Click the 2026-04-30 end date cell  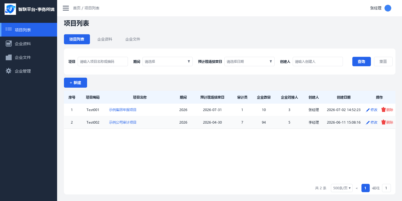[x=212, y=122]
